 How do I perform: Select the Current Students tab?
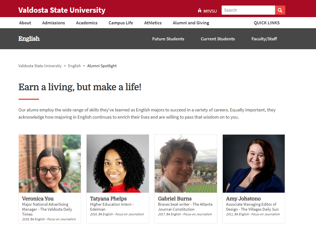point(217,39)
